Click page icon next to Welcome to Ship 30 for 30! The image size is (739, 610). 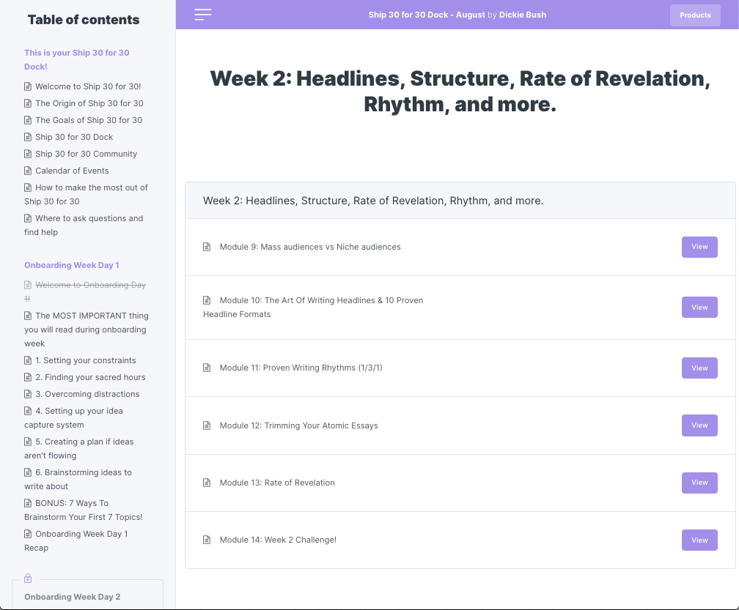[x=28, y=86]
